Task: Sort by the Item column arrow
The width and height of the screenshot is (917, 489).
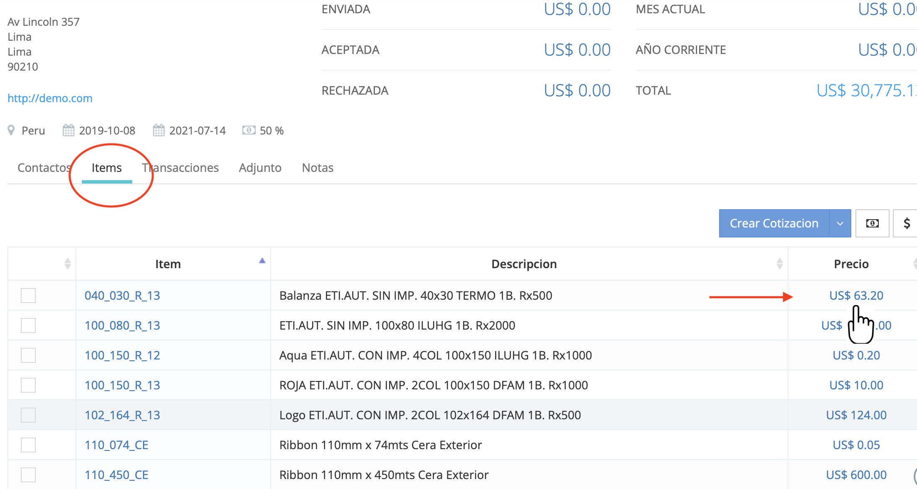Action: [262, 261]
